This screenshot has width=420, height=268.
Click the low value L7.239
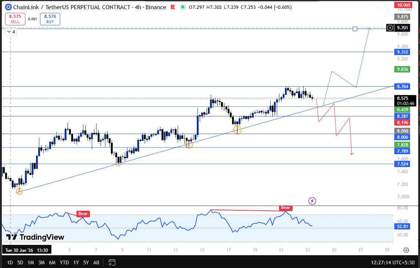231,7
